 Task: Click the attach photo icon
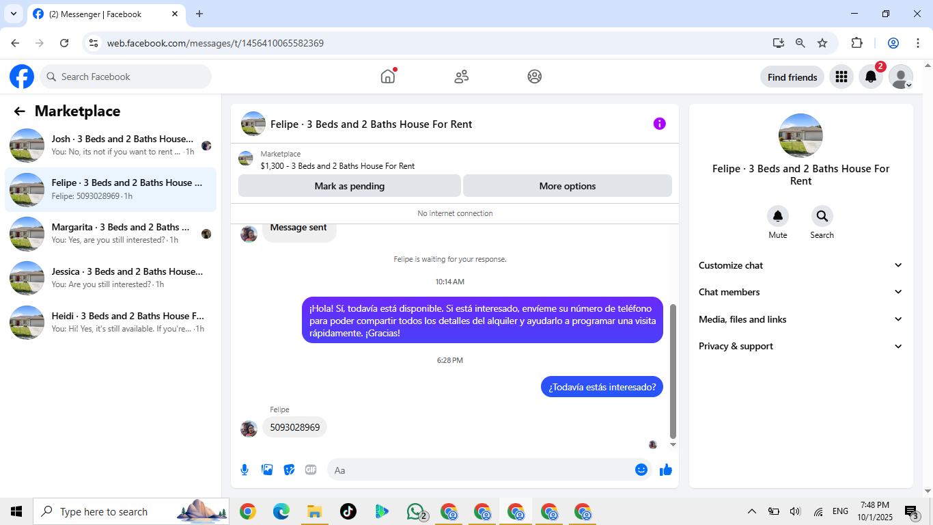tap(267, 470)
